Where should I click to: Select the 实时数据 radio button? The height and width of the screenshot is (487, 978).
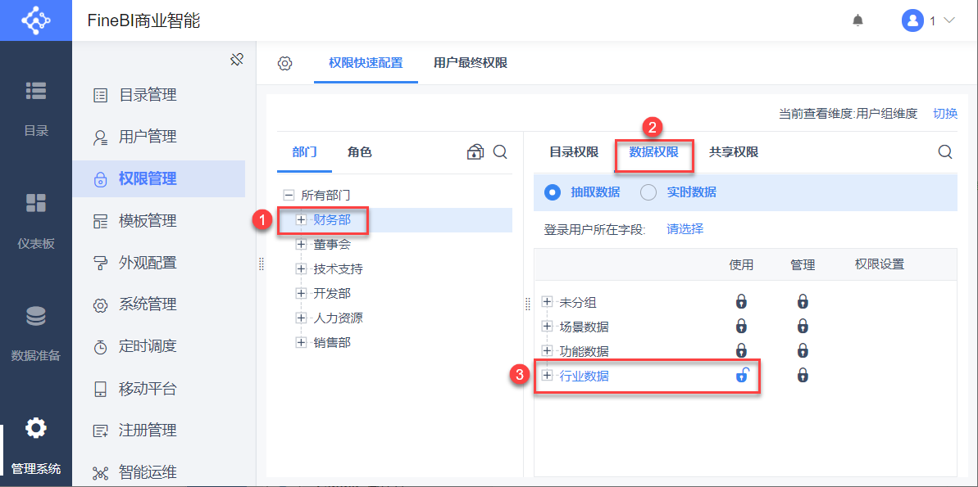tap(648, 192)
